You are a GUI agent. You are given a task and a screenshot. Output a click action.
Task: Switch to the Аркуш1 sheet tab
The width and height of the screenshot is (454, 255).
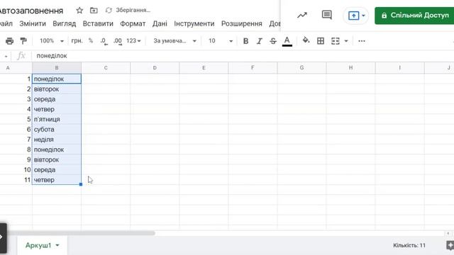click(x=38, y=246)
